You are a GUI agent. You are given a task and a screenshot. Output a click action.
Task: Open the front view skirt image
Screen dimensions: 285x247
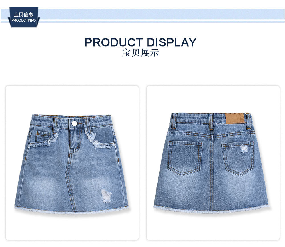point(72,163)
